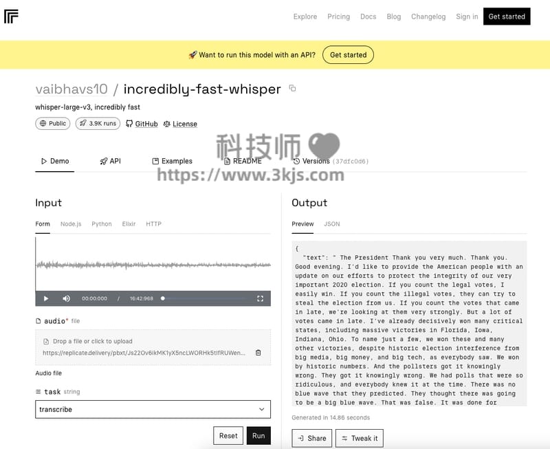The width and height of the screenshot is (550, 449).
Task: Open GitHub repository link
Action: tap(142, 124)
